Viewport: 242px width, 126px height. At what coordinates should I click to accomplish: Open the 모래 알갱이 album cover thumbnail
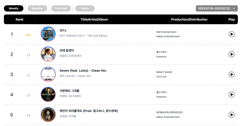(48, 54)
